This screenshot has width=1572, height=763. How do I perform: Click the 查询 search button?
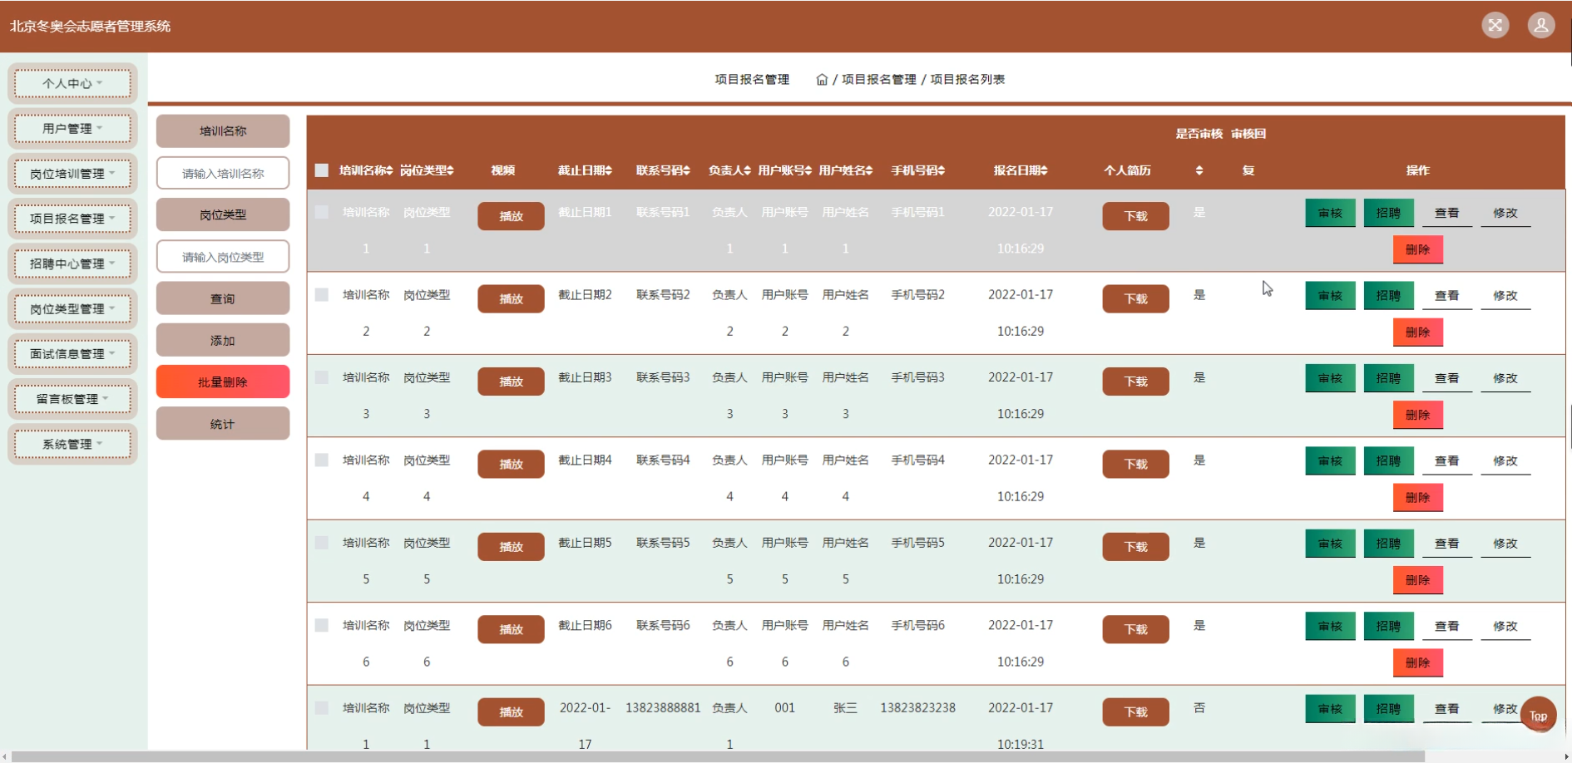click(x=223, y=298)
